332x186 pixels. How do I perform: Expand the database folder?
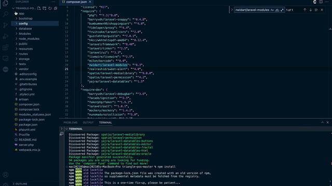pyautogui.click(x=25, y=29)
